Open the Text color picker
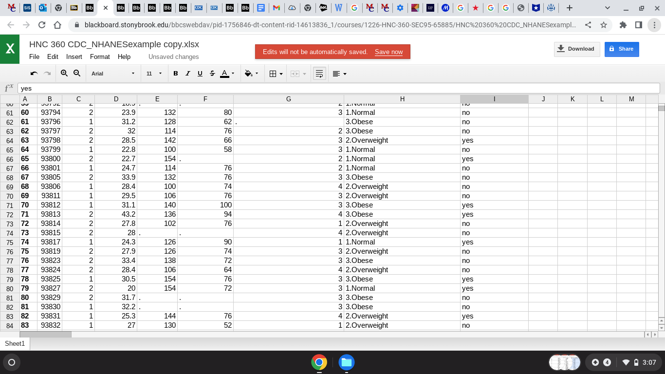This screenshot has width=665, height=374. tap(224, 73)
